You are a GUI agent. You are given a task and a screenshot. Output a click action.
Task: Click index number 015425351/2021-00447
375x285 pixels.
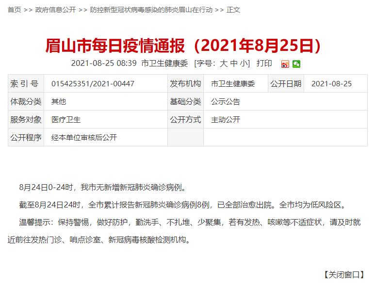pyautogui.click(x=93, y=84)
